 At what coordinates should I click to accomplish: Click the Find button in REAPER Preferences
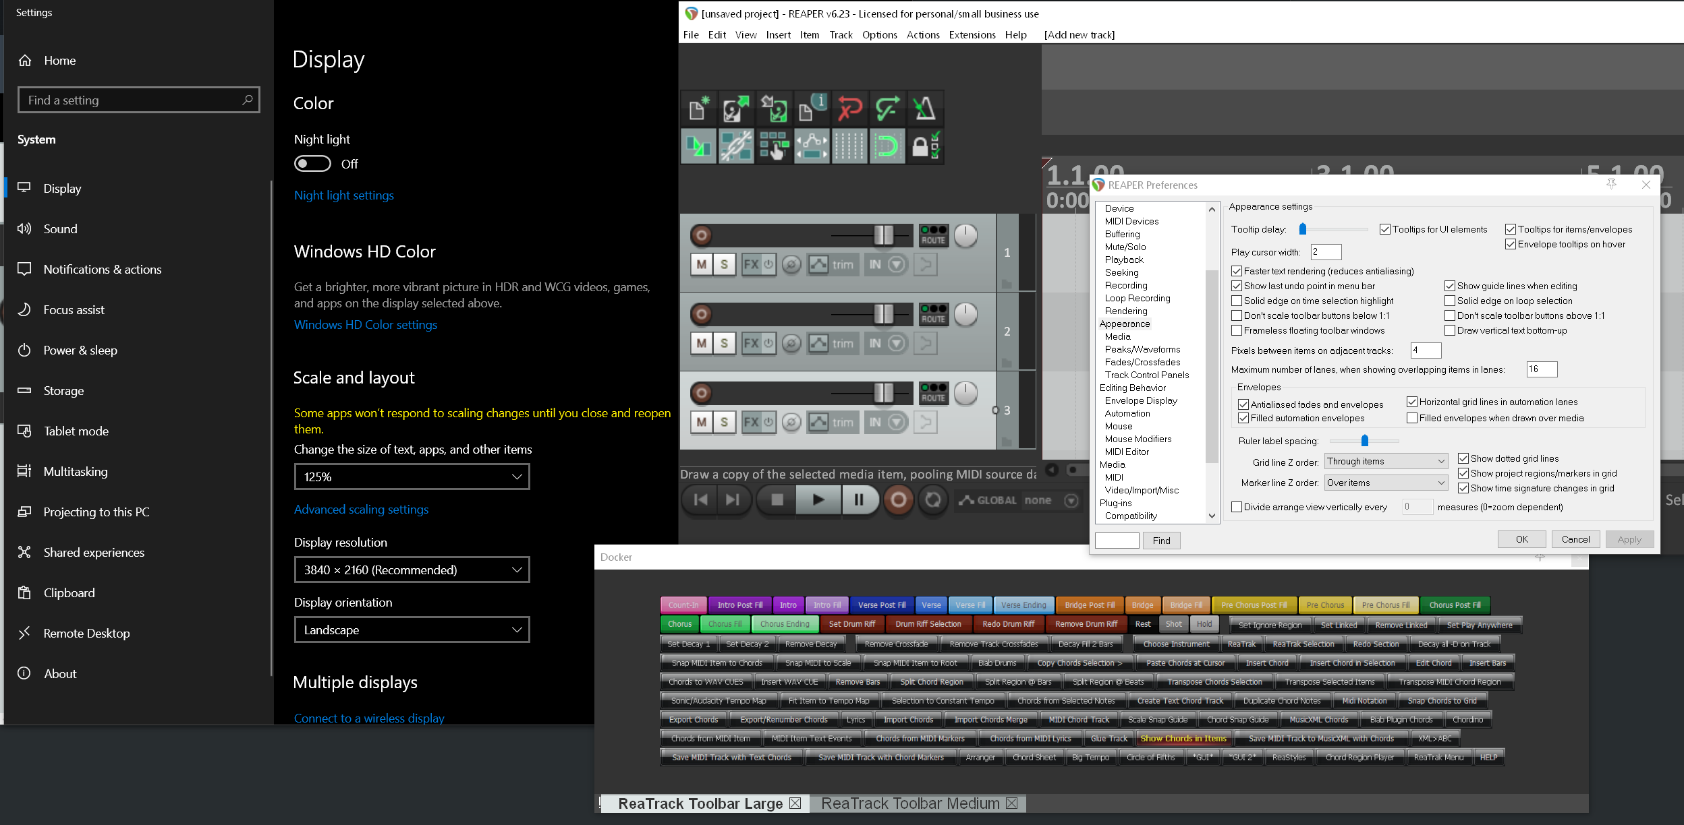tap(1162, 540)
